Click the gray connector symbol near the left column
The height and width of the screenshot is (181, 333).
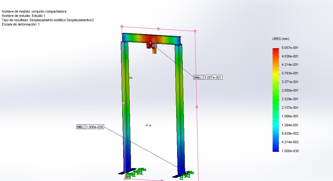[x=131, y=78]
